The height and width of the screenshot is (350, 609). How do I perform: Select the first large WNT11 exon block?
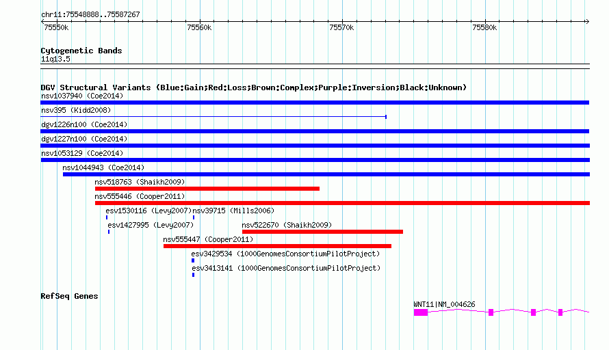[421, 312]
